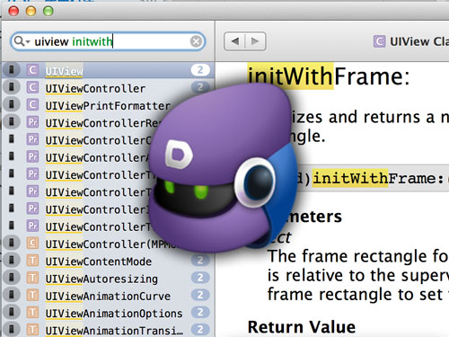Open the search magnifier options dropdown
The width and height of the screenshot is (449, 337).
[22, 41]
